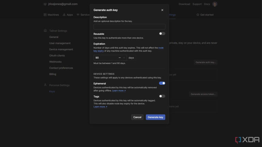Click the Personal Settings person icon

(45, 85)
